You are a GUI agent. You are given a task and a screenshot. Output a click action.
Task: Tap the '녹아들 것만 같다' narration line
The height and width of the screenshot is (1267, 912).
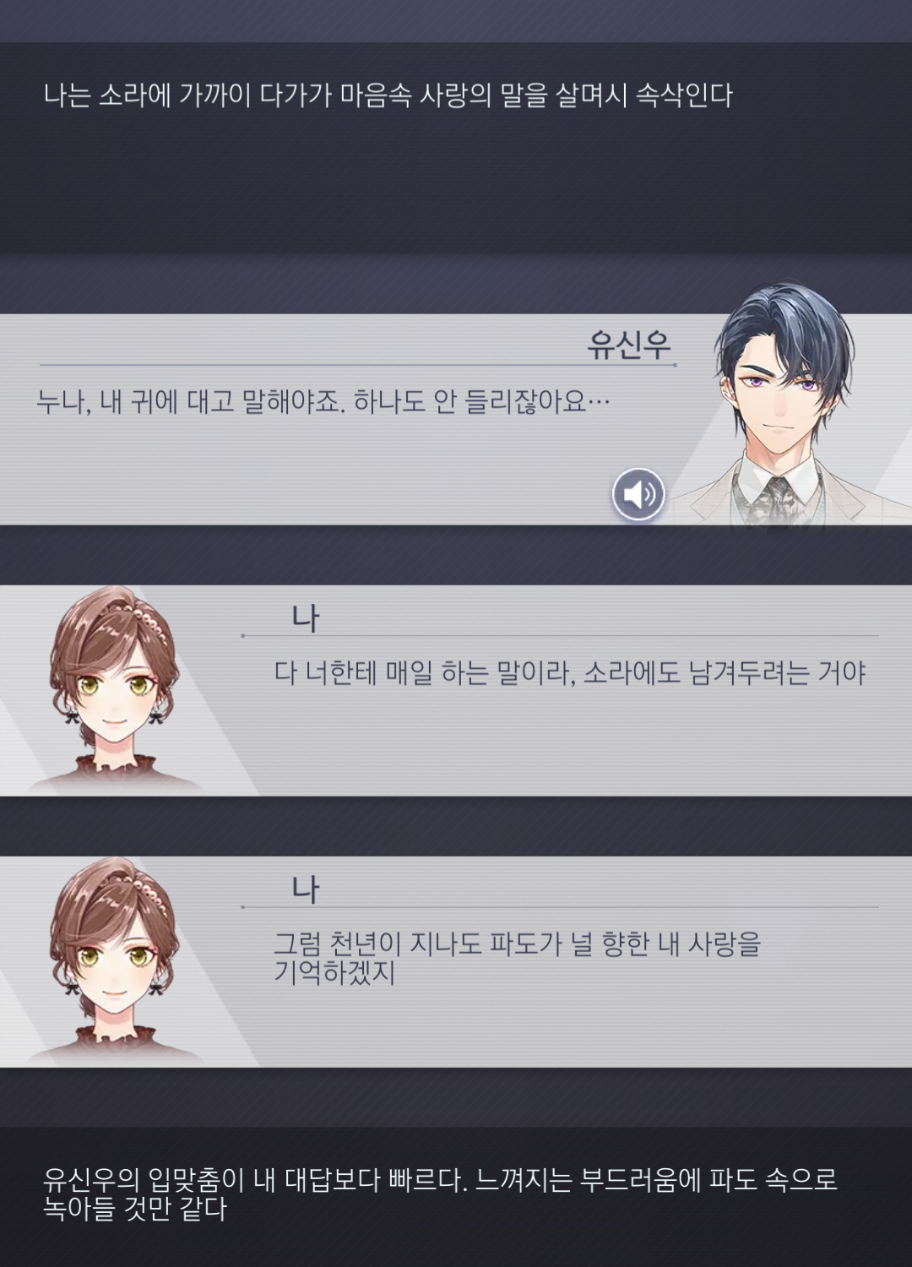click(x=135, y=1209)
